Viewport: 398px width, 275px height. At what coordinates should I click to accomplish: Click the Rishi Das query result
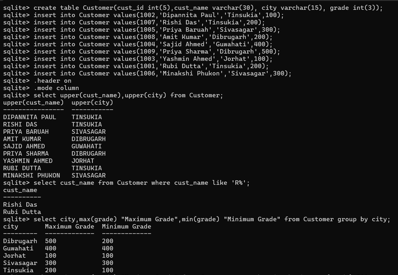coord(20,205)
